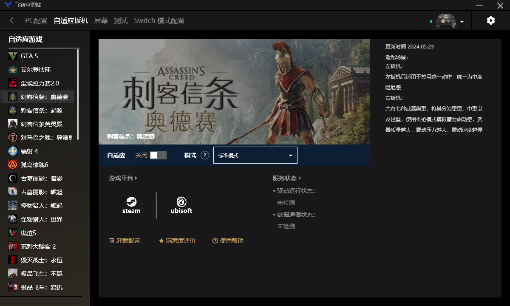Click the mode help question mark icon

tap(205, 155)
